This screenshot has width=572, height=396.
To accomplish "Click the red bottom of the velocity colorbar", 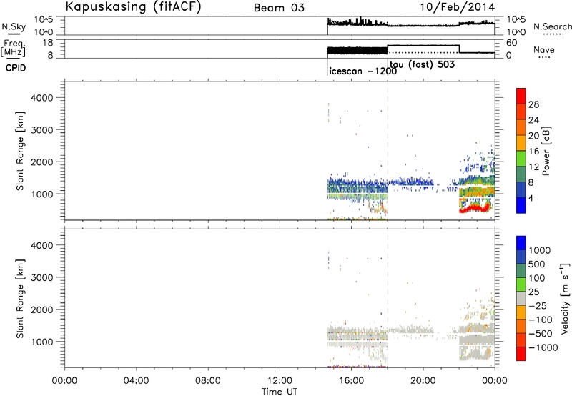I will coord(521,354).
